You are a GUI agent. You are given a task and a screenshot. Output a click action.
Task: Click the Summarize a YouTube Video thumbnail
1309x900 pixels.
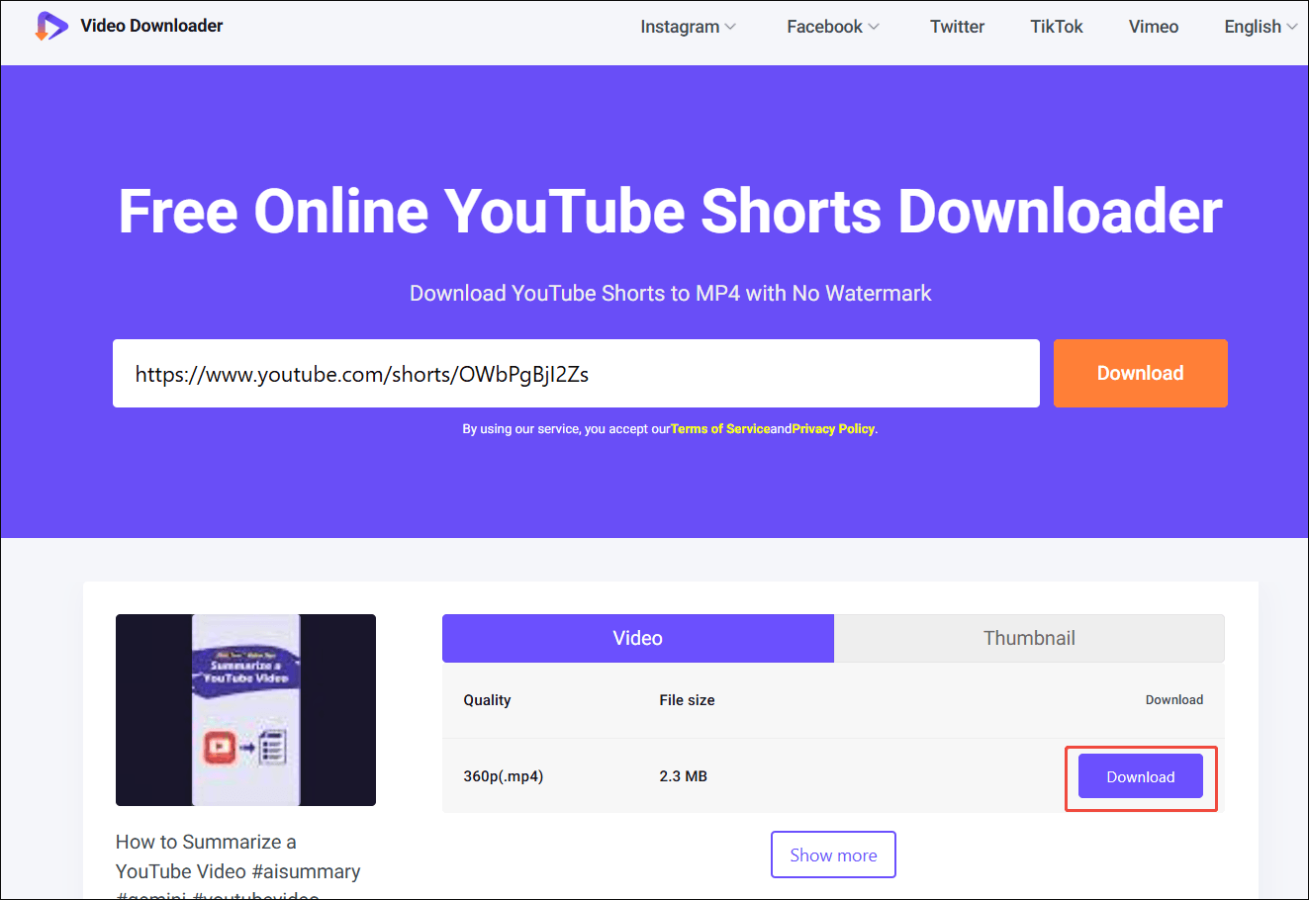click(245, 710)
